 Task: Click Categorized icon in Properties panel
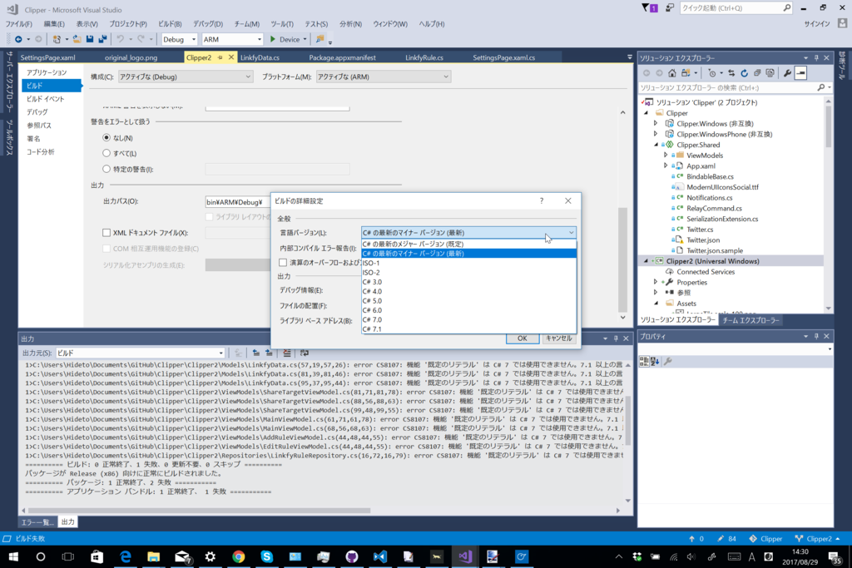pyautogui.click(x=645, y=361)
